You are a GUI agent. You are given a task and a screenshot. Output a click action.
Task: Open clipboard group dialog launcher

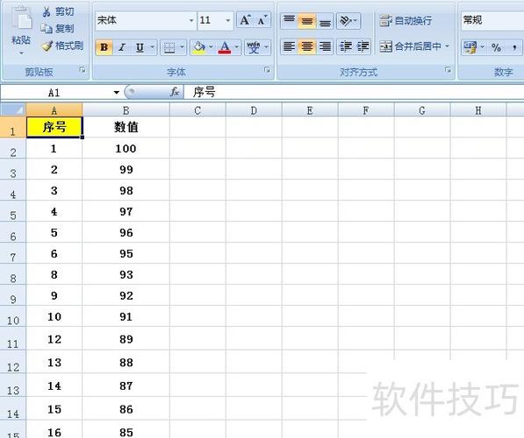(82, 70)
